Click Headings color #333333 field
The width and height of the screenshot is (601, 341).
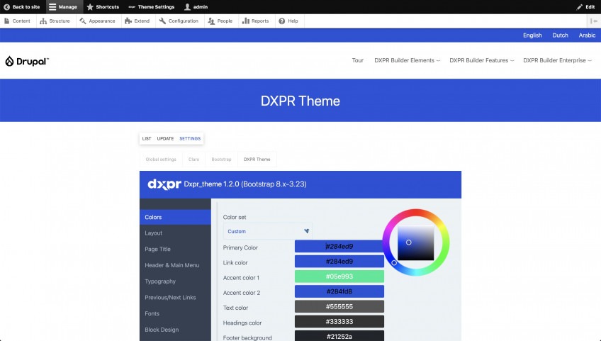click(339, 321)
